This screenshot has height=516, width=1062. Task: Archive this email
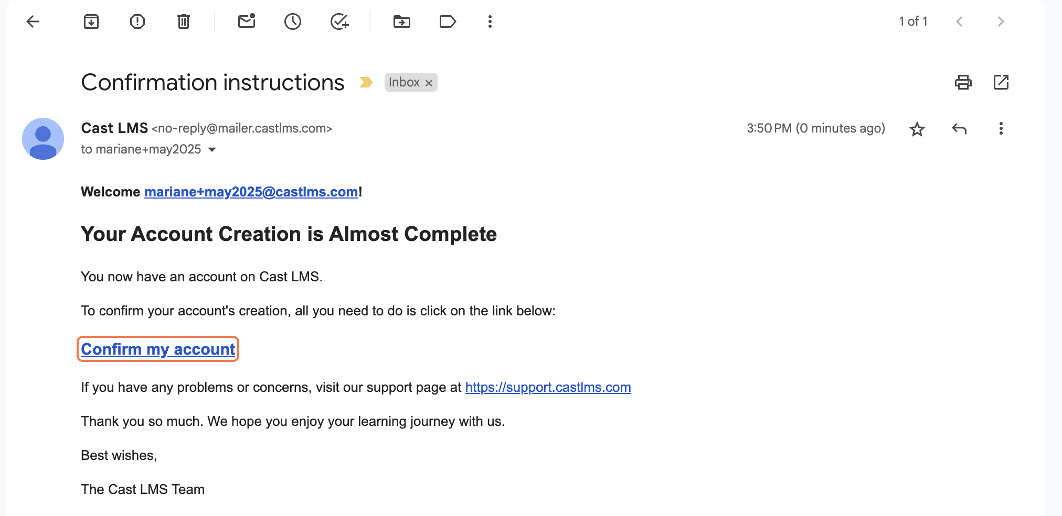click(91, 21)
